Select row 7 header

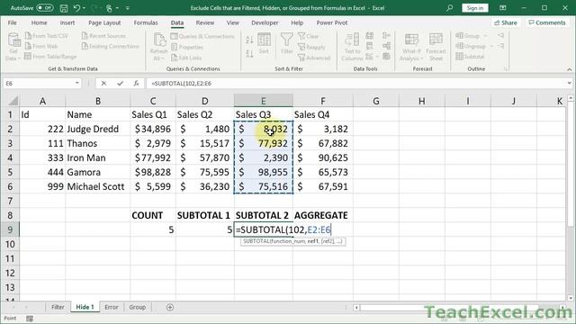(10, 201)
